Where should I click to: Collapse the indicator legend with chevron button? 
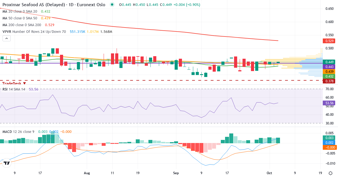7,38
